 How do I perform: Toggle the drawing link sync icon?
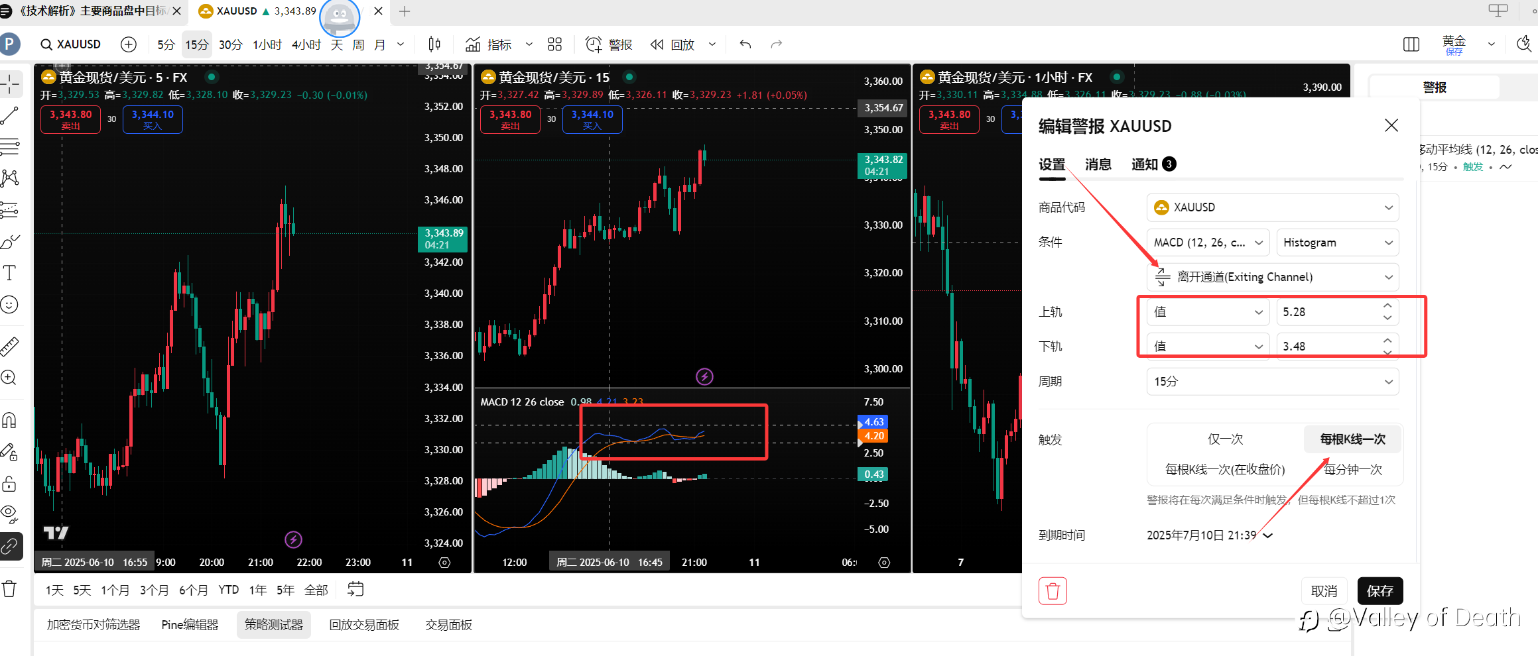[x=10, y=547]
